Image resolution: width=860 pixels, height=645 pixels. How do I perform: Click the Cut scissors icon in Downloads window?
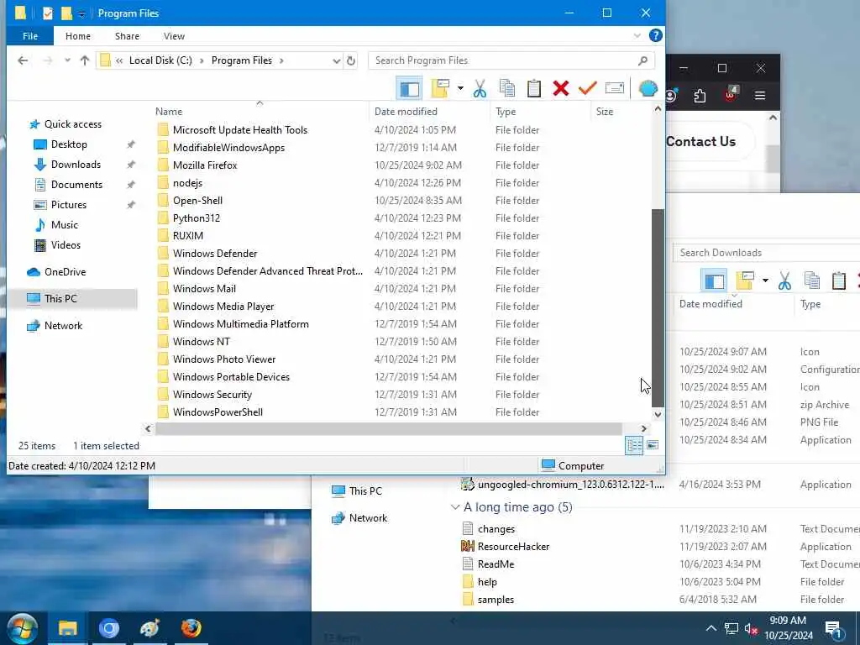point(785,281)
